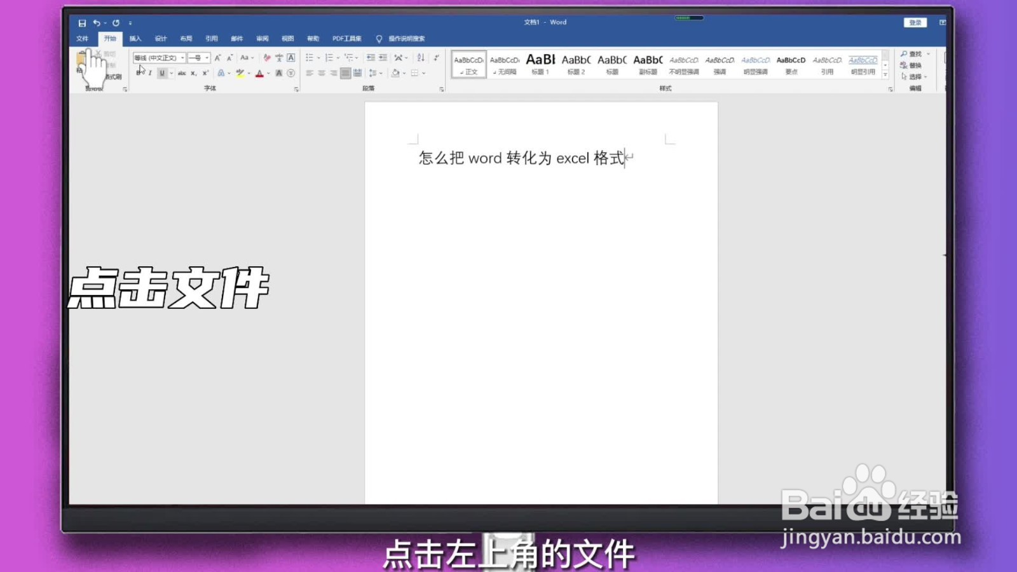The image size is (1017, 572).
Task: Click the Save icon in quick access toolbar
Action: click(82, 23)
